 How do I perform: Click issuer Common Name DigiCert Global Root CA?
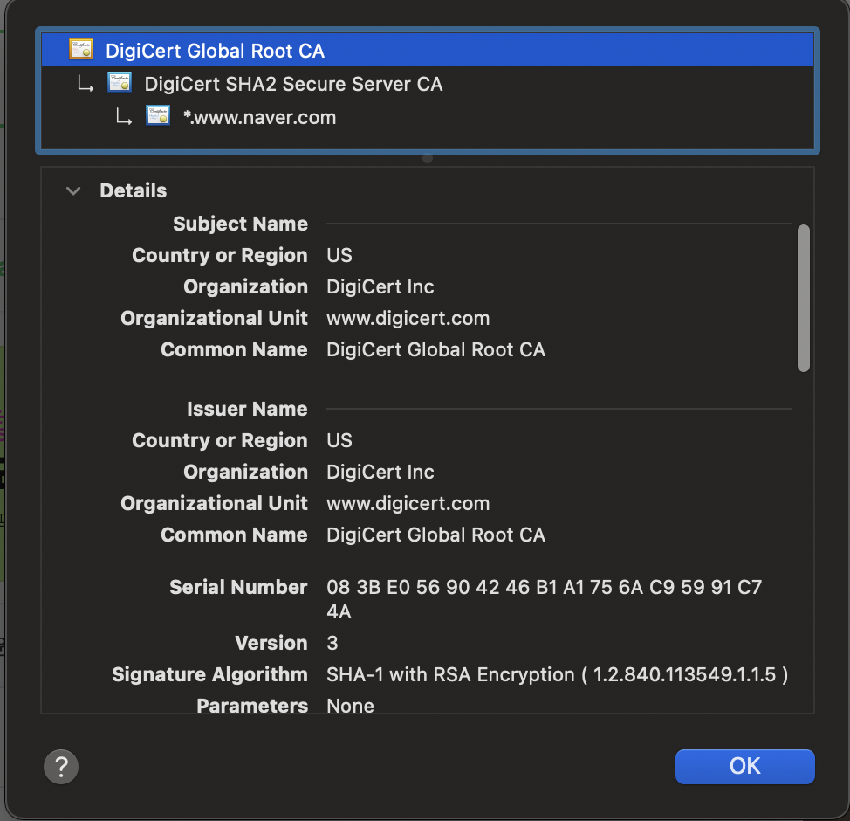[x=435, y=535]
